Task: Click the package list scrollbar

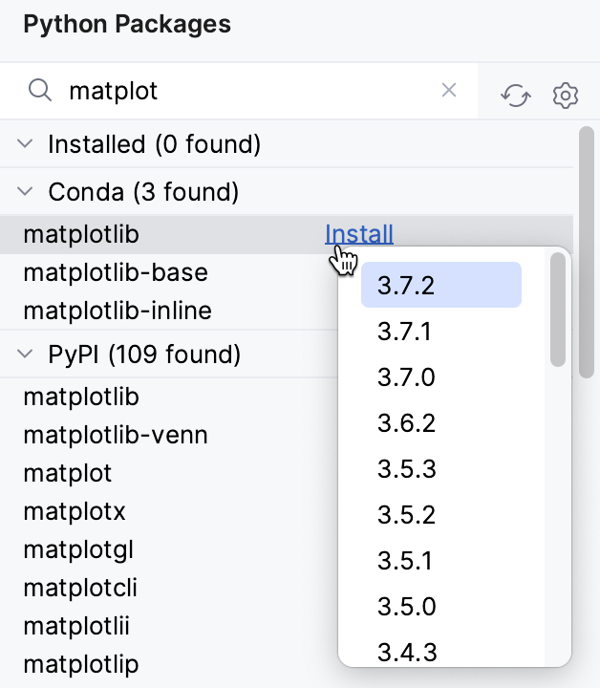Action: (x=587, y=253)
